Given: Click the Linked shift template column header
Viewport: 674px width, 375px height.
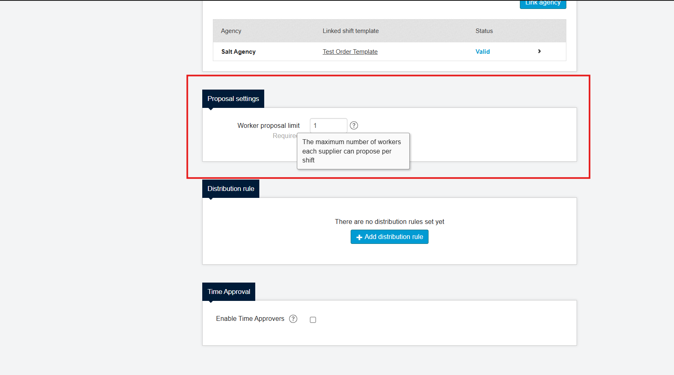Looking at the screenshot, I should click(351, 31).
